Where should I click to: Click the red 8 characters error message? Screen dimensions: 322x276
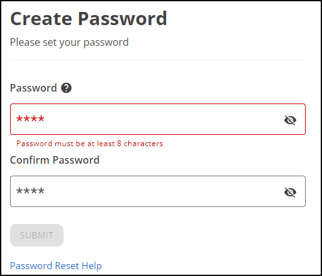pos(90,144)
